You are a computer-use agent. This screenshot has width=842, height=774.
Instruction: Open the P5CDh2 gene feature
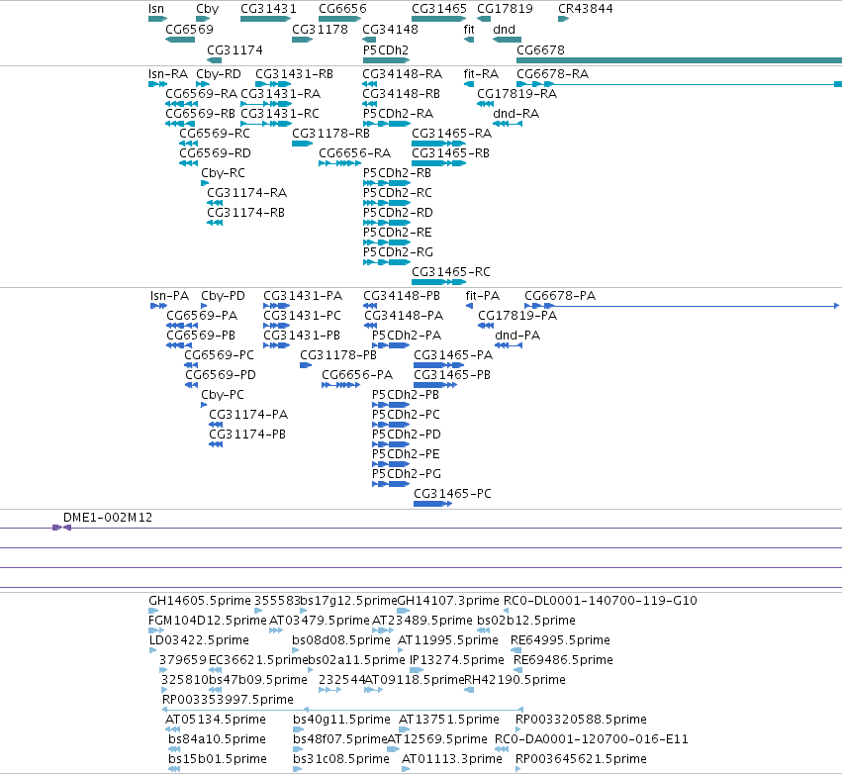pos(387,60)
